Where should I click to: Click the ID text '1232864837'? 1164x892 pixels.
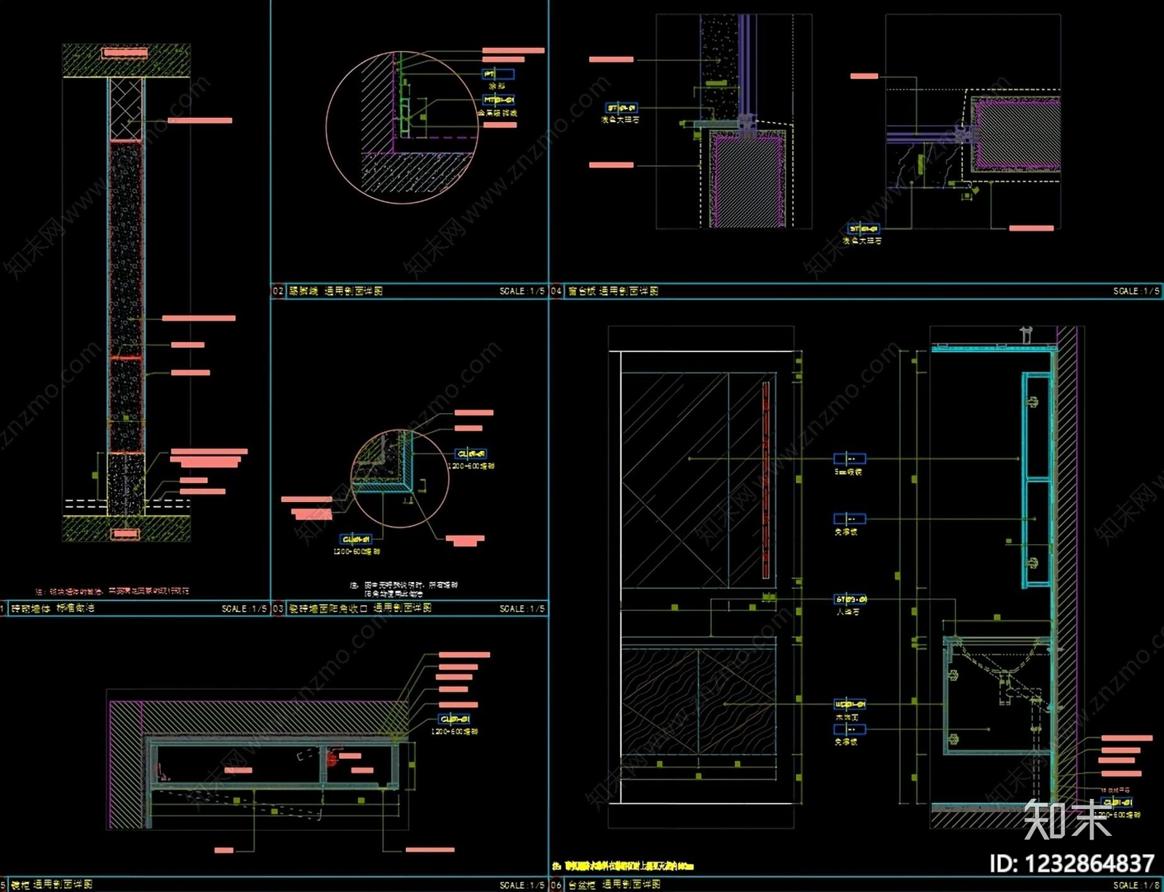[1089, 864]
